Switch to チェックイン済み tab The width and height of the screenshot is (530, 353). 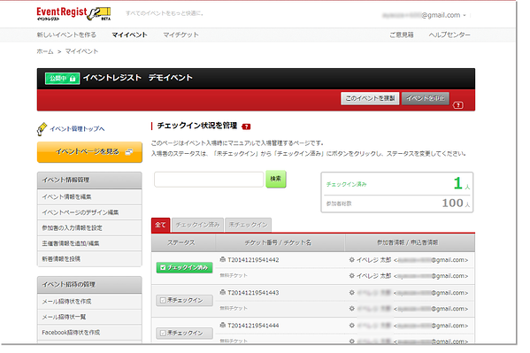point(197,225)
